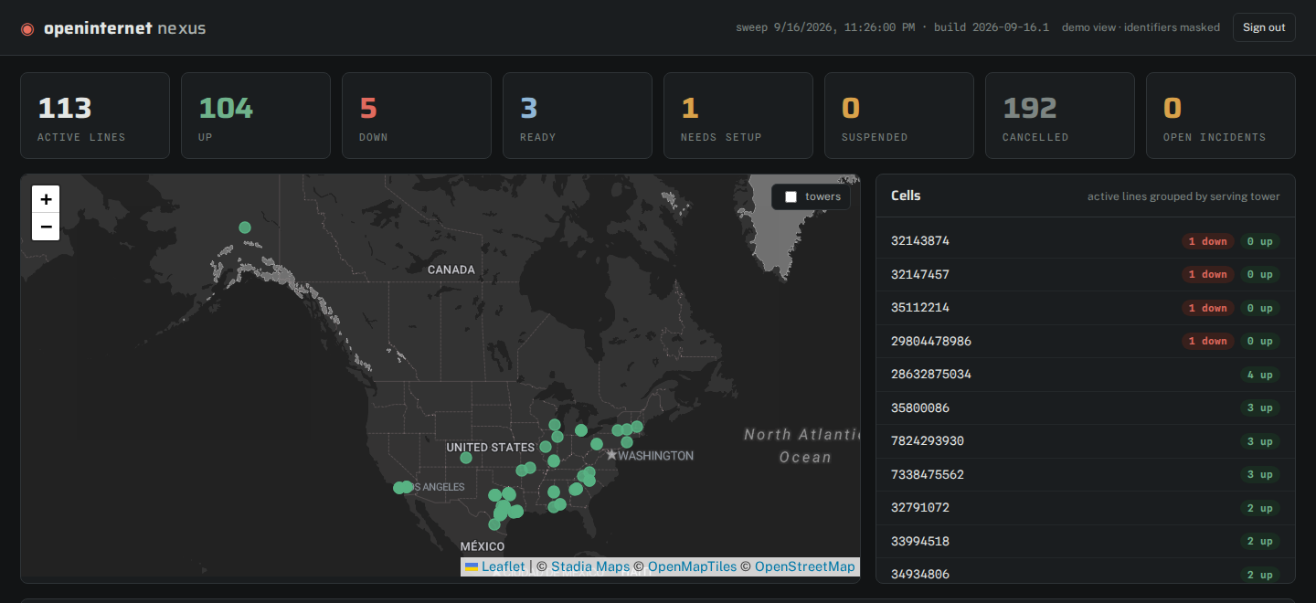
Task: Enable the towers checkbox on the map
Action: click(x=791, y=196)
